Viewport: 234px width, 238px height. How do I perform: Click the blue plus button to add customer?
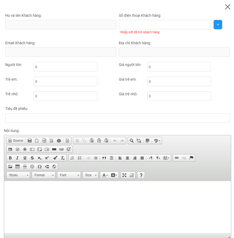[x=218, y=25]
